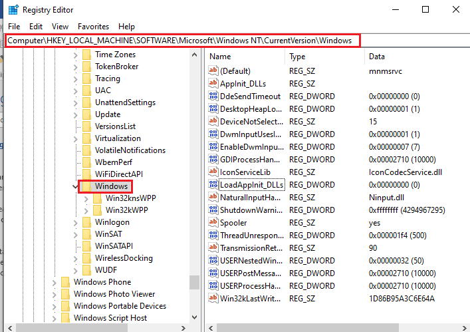Select the USERPostMessa... DWORD icon
The width and height of the screenshot is (470, 332).
213,273
